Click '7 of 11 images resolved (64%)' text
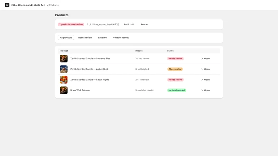The image size is (278, 156). [103, 24]
